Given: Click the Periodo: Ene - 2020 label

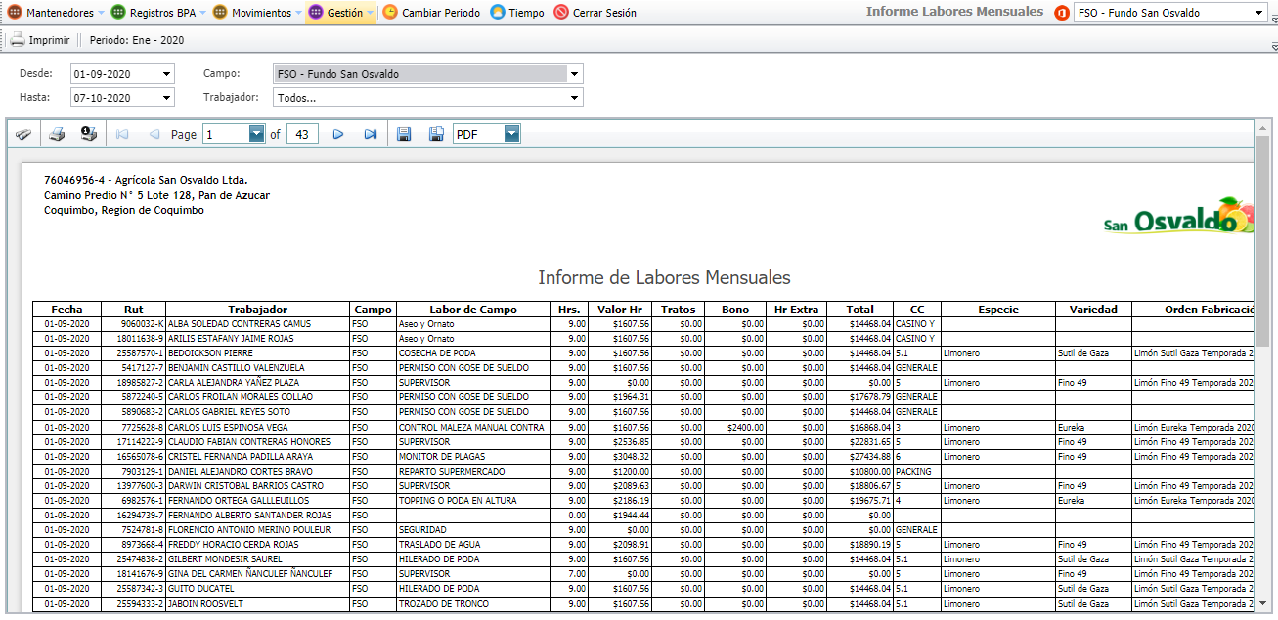Looking at the screenshot, I should point(137,40).
